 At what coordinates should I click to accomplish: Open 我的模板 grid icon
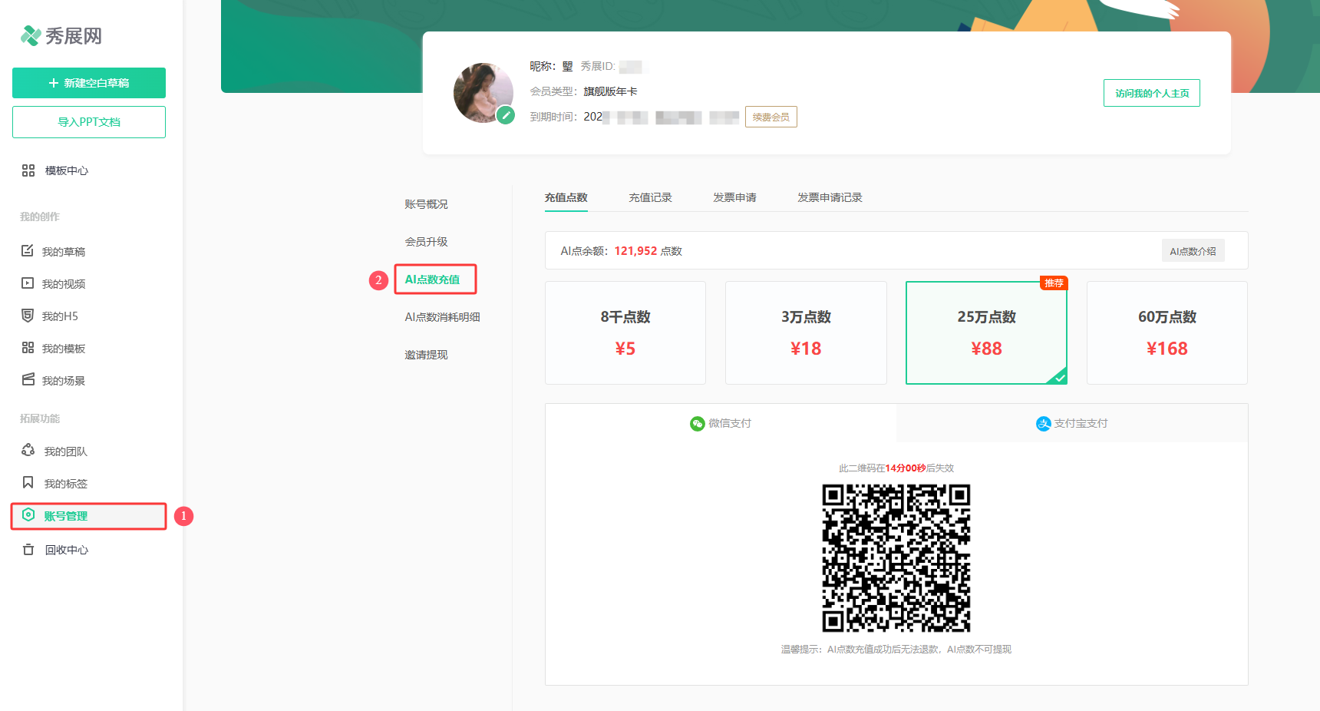click(x=28, y=348)
